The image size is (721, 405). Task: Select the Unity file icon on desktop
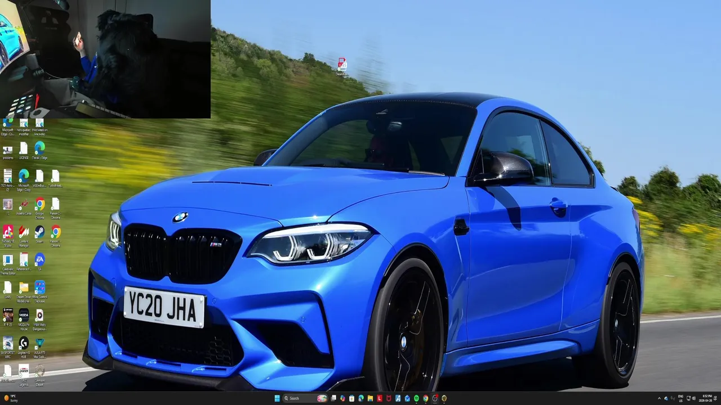[x=8, y=290]
